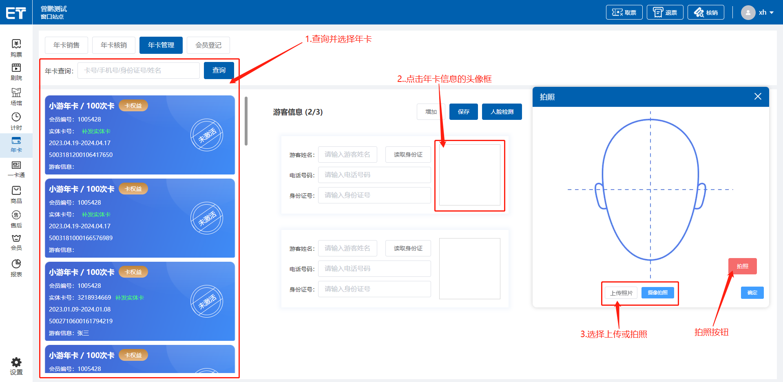Click the first visitor's avatar photo box
The height and width of the screenshot is (382, 783).
coord(469,175)
